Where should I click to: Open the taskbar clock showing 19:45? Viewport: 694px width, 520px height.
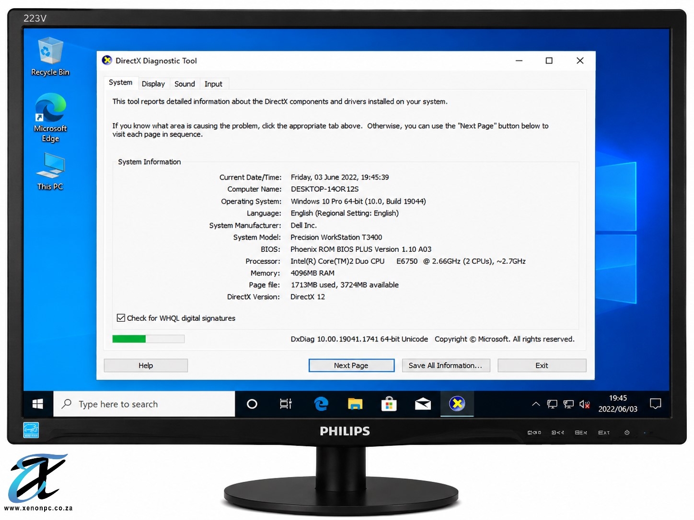pyautogui.click(x=618, y=404)
